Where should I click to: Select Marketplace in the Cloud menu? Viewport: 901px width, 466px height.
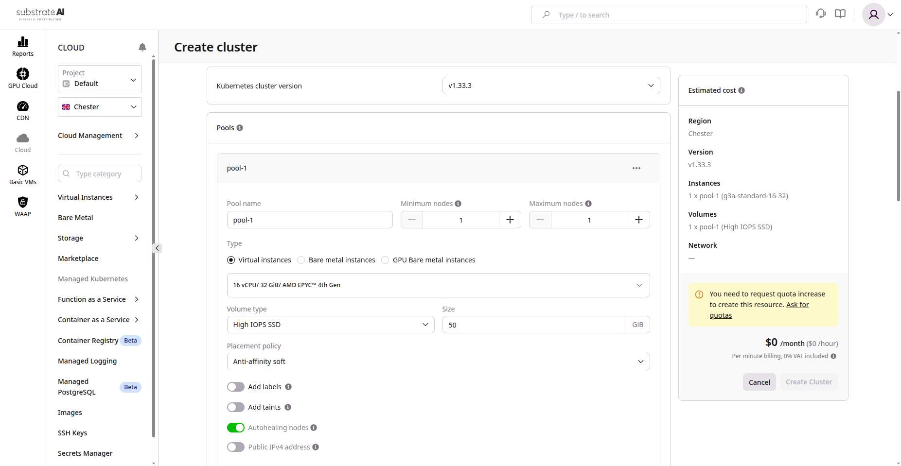click(78, 258)
